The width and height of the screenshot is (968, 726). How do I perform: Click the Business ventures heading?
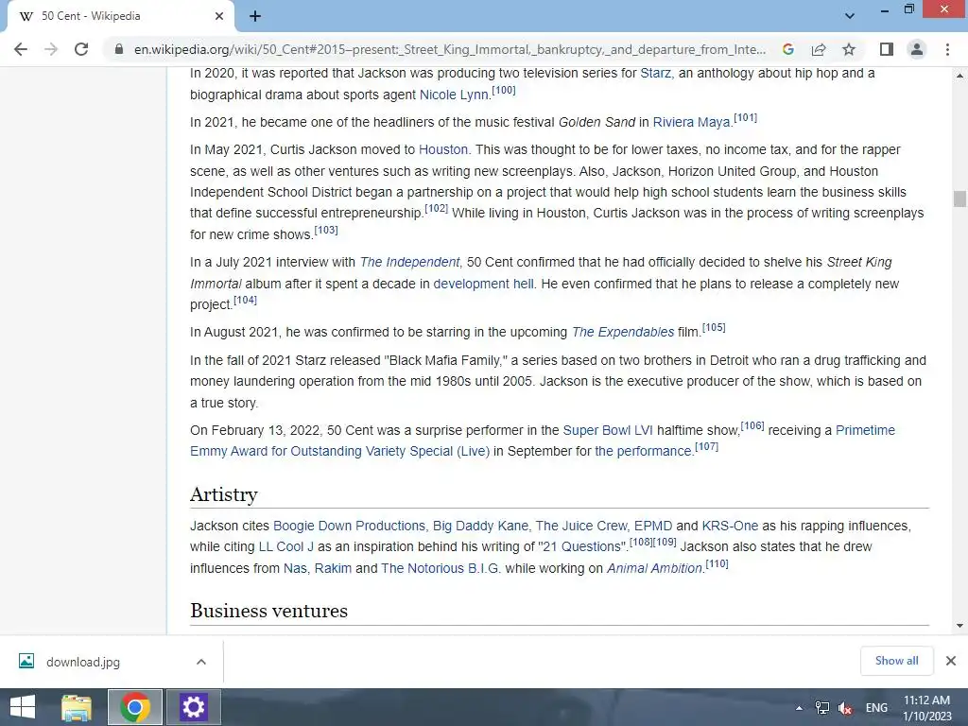pos(269,611)
